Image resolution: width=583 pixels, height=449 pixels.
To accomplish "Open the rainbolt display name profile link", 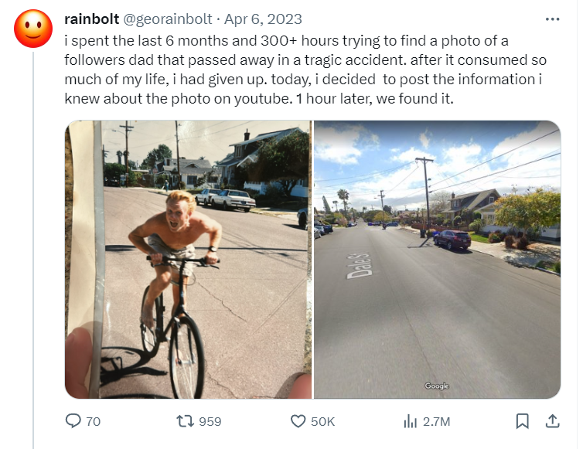I will [x=91, y=19].
